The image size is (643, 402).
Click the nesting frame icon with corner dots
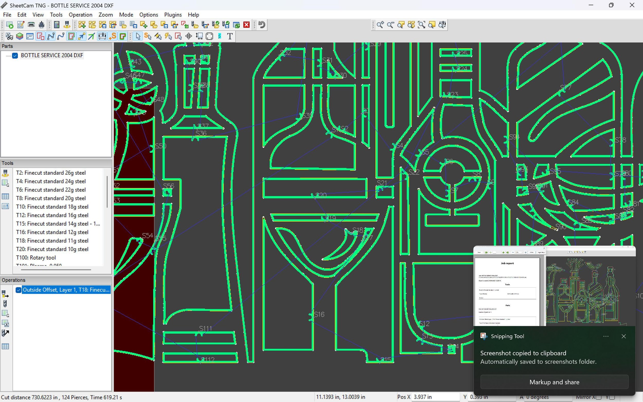(209, 36)
